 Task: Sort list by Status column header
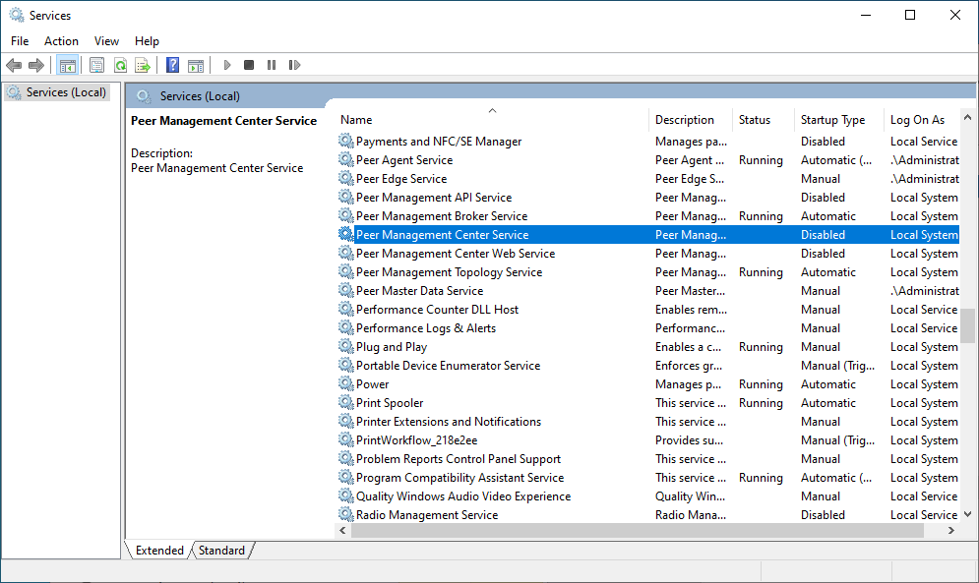[x=755, y=120]
